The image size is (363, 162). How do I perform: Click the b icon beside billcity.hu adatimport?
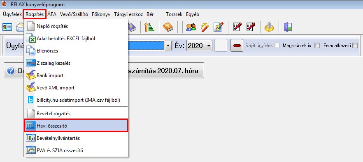[x=31, y=100]
